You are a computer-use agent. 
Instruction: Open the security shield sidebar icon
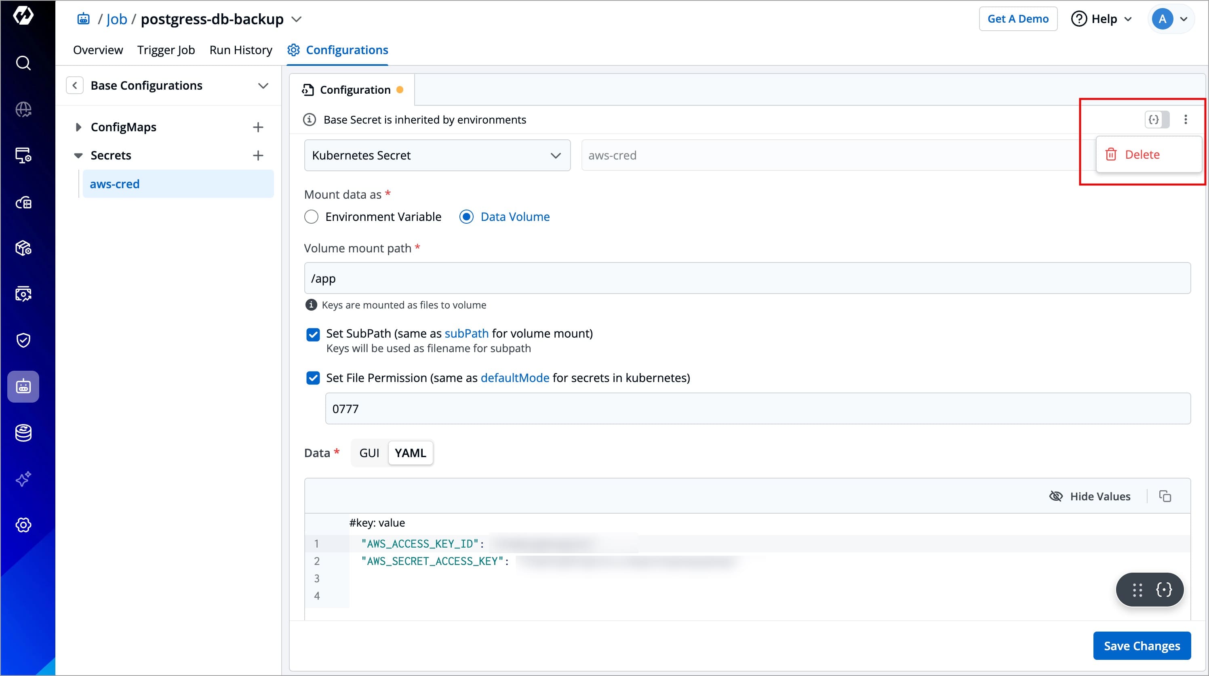pos(23,340)
